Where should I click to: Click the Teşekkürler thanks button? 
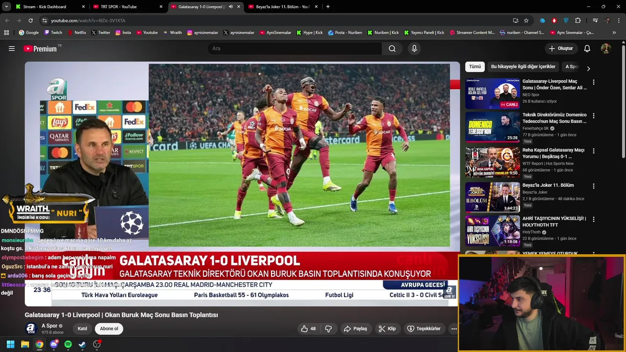point(424,329)
